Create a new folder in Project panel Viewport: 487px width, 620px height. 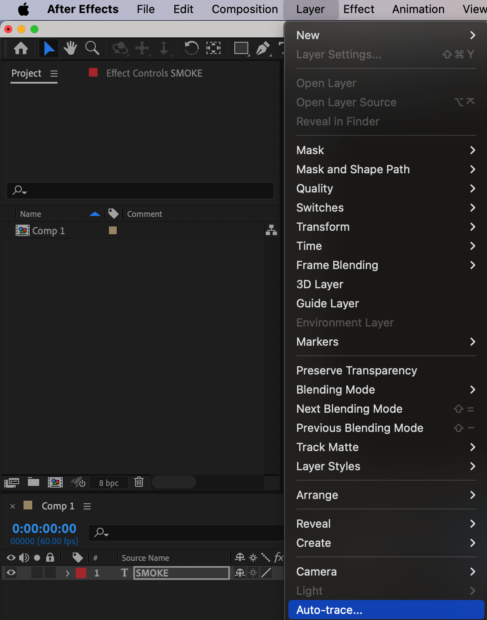34,482
